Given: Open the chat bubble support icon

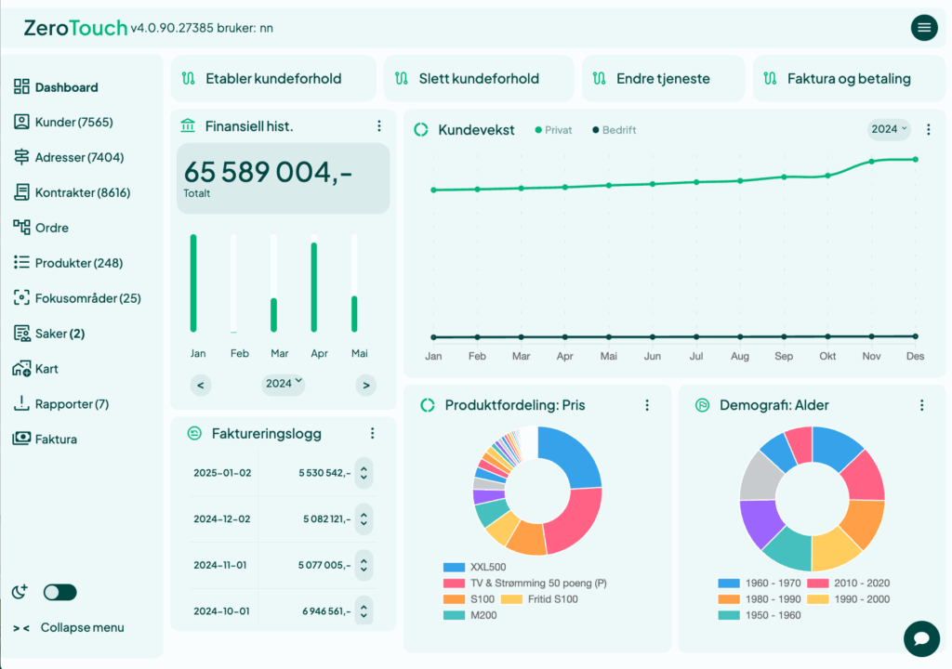Looking at the screenshot, I should coord(922,638).
